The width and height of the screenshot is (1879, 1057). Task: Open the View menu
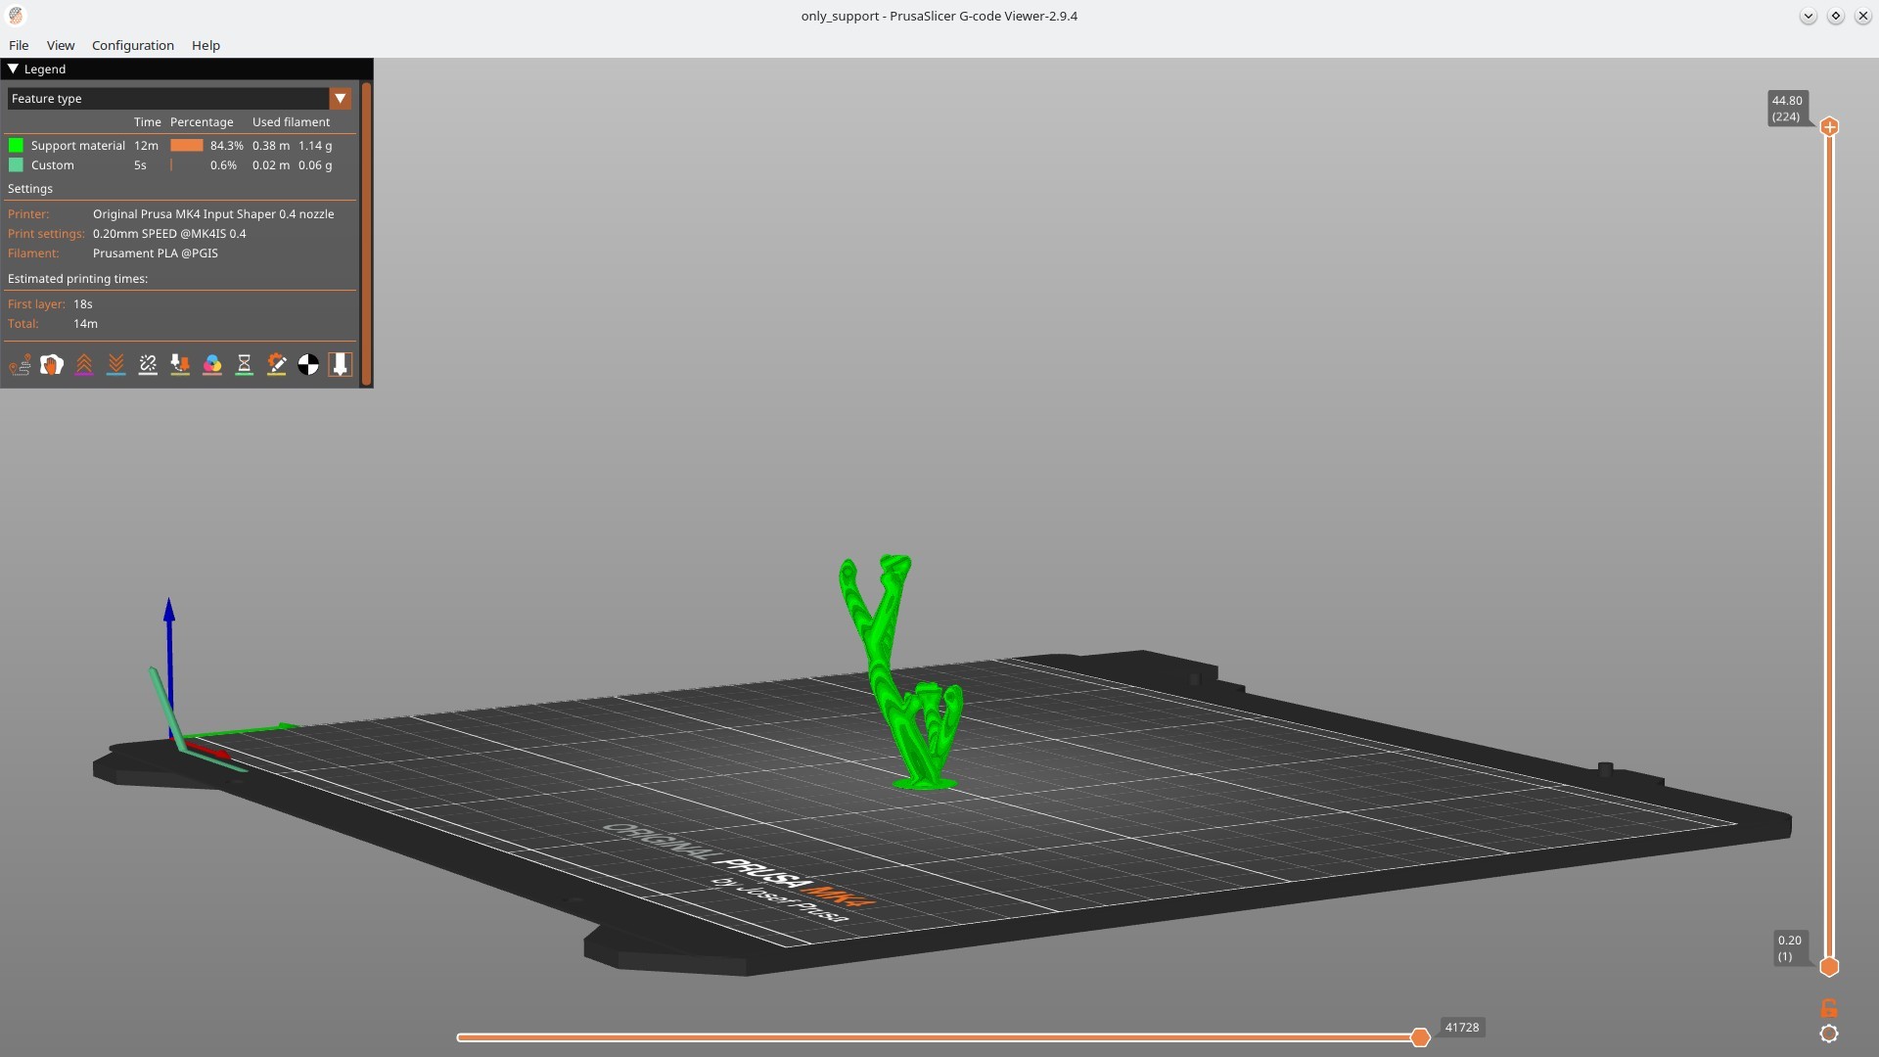pyautogui.click(x=61, y=45)
